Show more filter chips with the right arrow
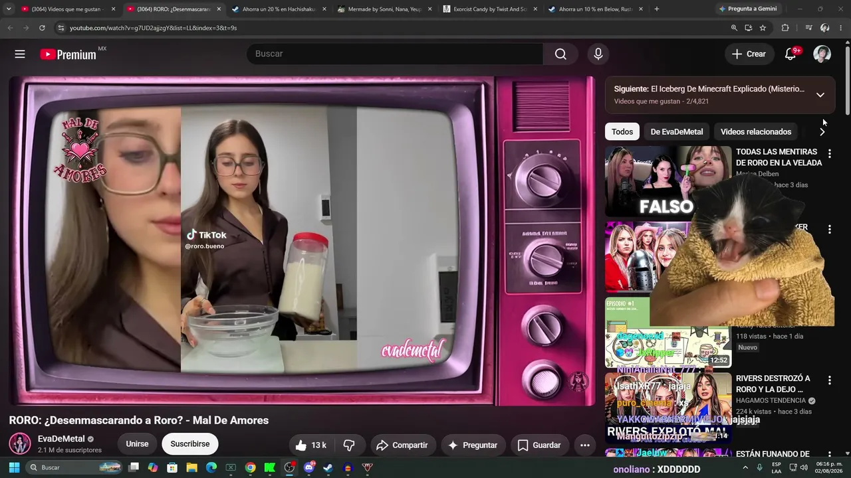Image resolution: width=851 pixels, height=478 pixels. (x=822, y=131)
